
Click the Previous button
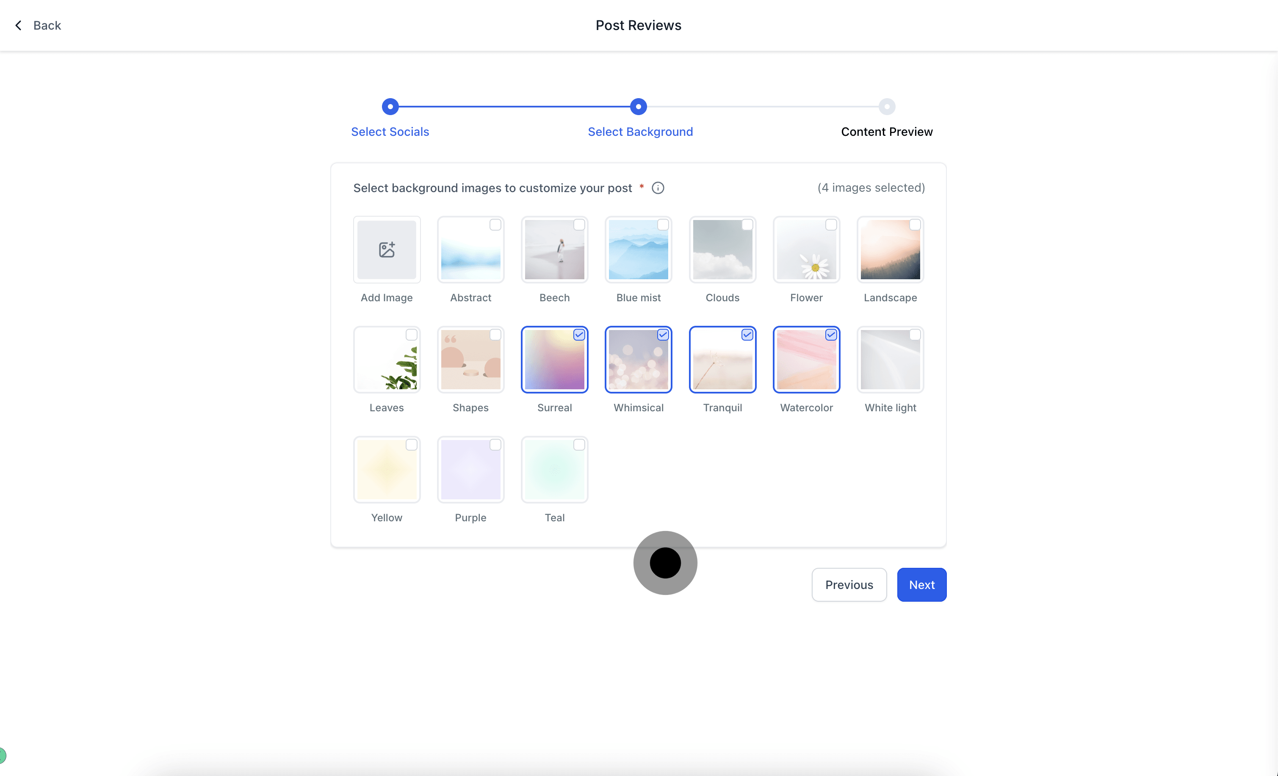849,585
